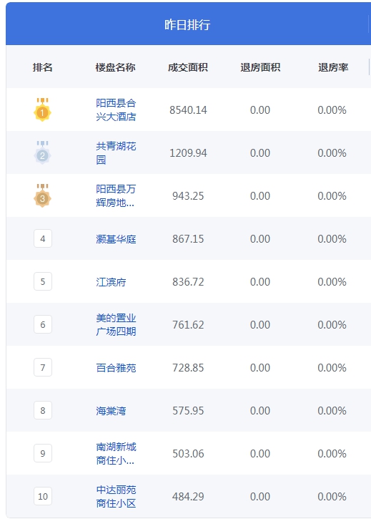Select the rank 7 number badge

tap(43, 367)
